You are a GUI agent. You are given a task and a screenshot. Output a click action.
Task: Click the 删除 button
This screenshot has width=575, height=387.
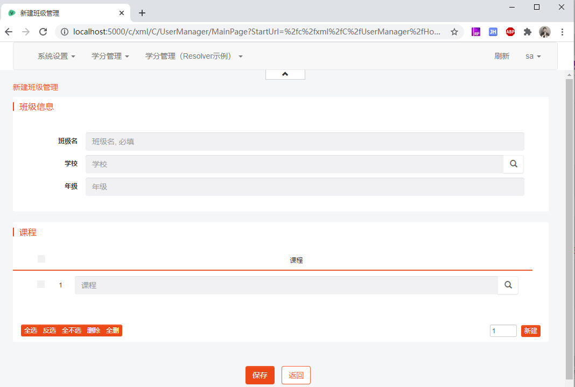(x=94, y=330)
